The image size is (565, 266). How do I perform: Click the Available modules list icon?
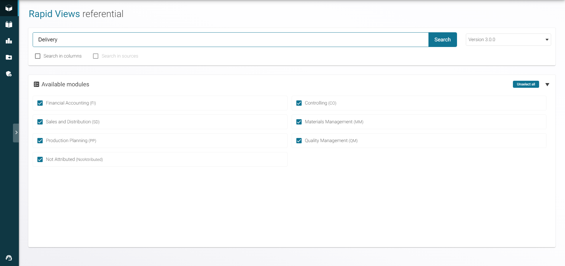(x=36, y=84)
